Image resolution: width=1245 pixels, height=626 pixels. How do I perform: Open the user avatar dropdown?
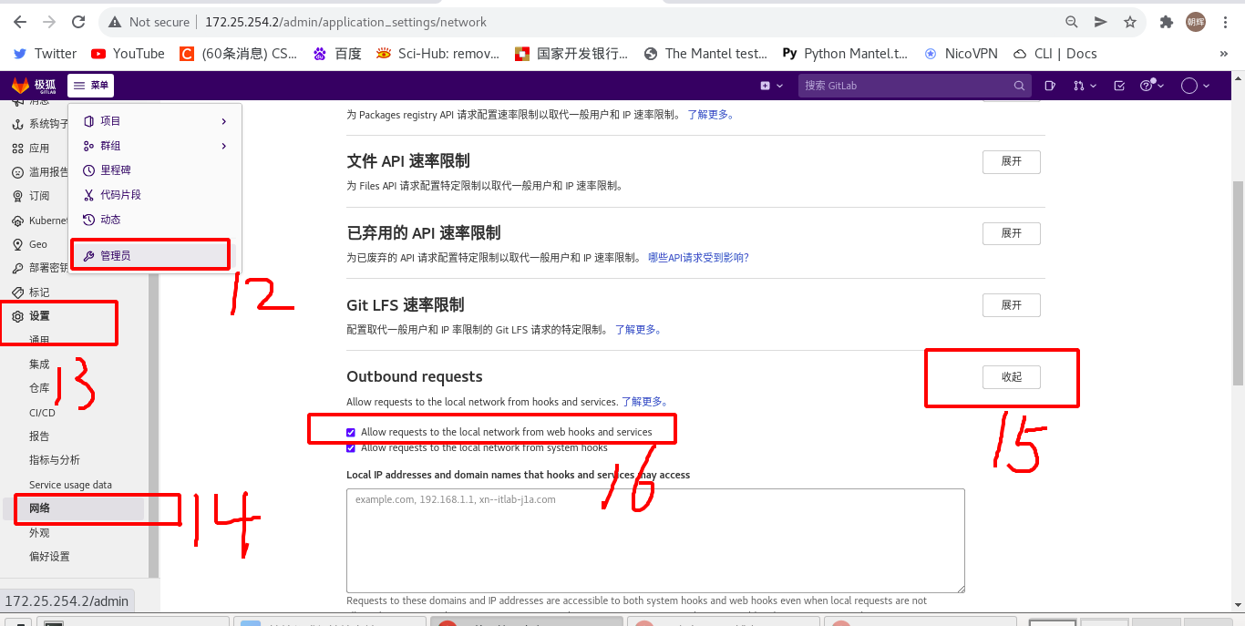[1195, 86]
